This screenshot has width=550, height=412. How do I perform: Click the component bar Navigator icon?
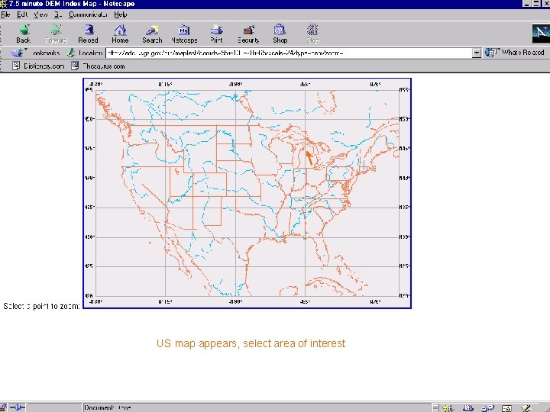448,407
